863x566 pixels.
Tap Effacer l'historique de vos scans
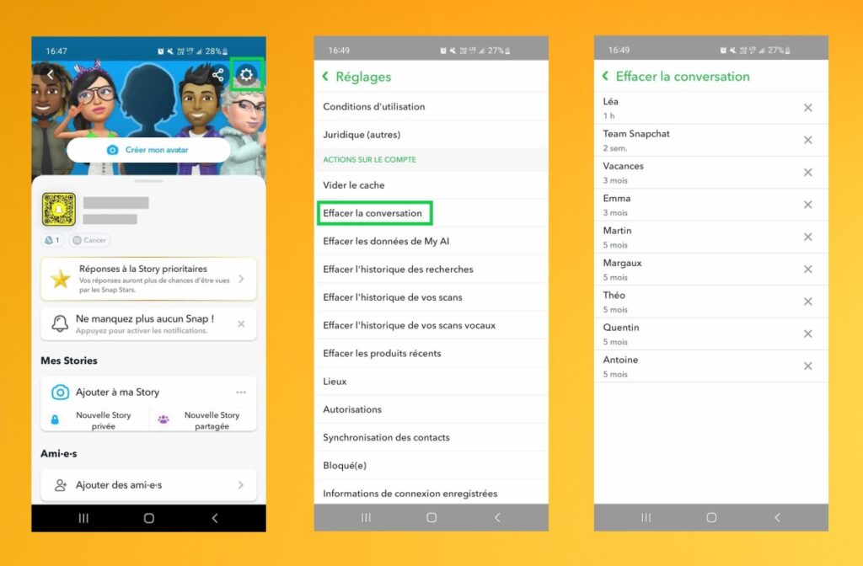[431, 297]
